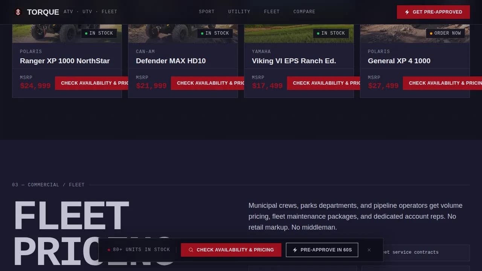
Task: Click the sticky bar Check Availability & Pricing button
Action: point(231,250)
